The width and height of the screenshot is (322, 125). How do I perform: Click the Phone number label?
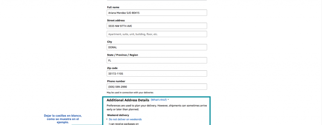[x=116, y=81]
